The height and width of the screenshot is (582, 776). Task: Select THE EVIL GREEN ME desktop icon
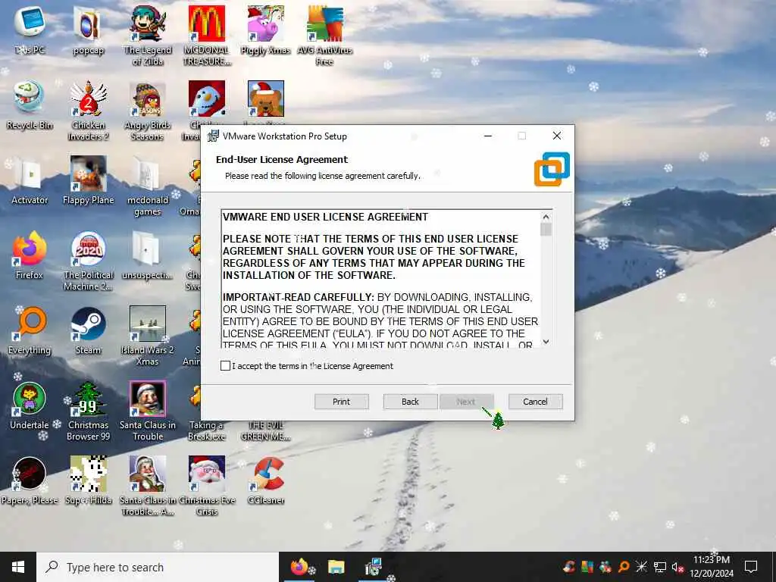pos(266,430)
